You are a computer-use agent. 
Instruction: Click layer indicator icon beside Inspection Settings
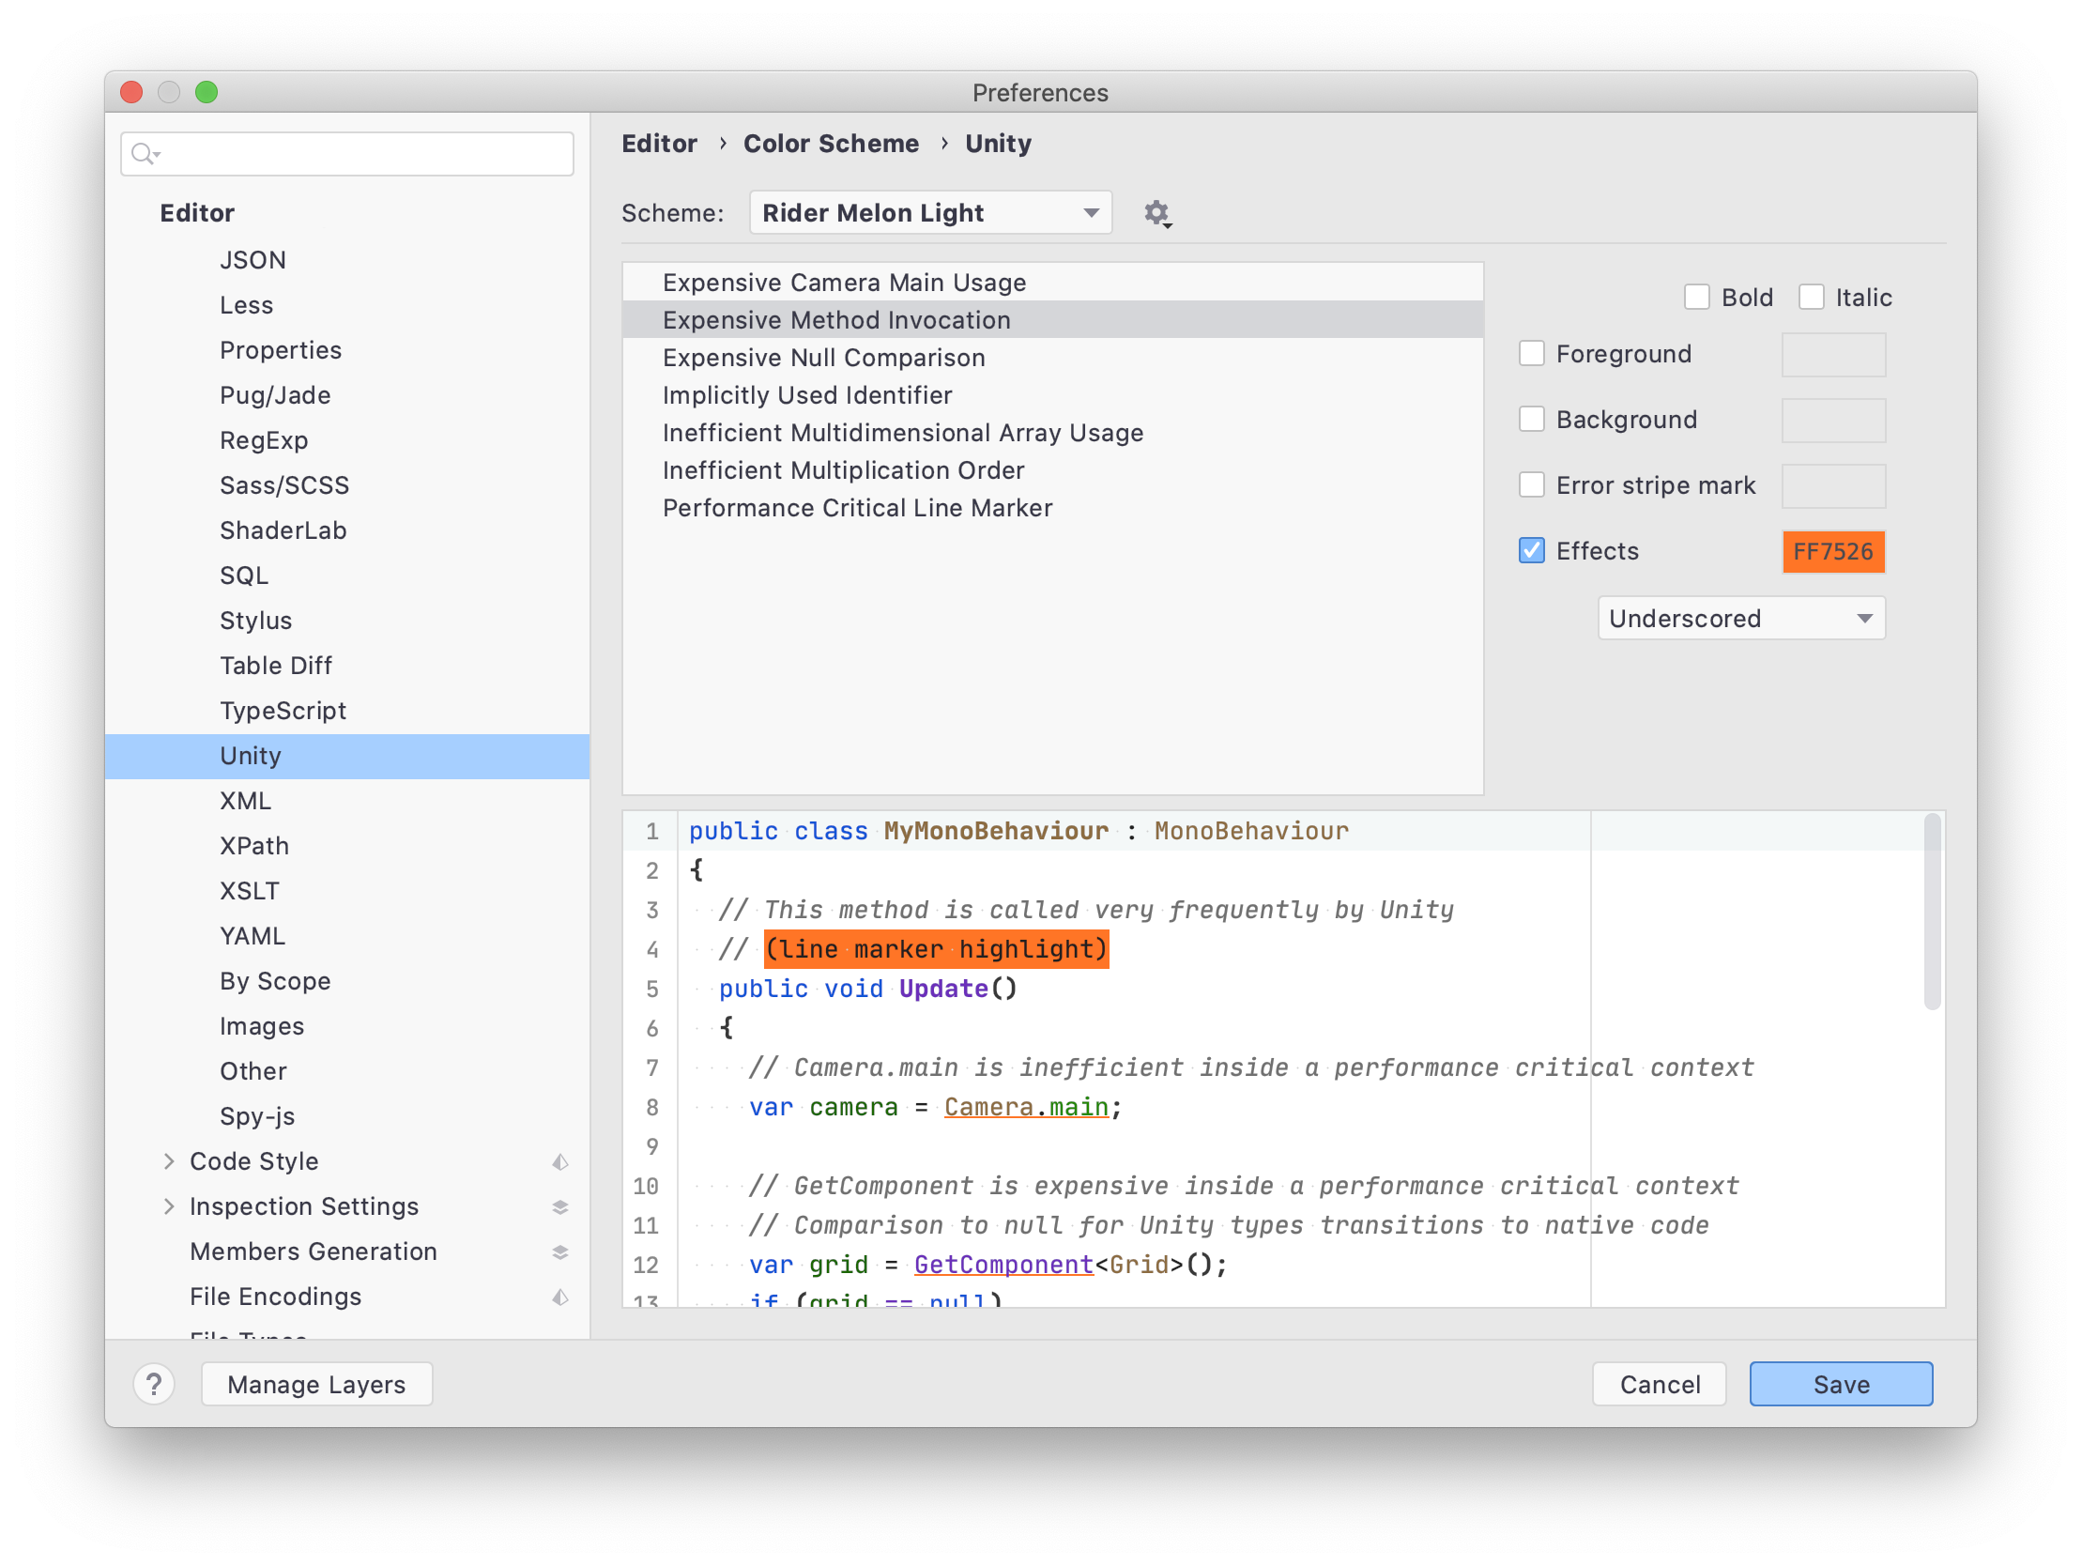(x=560, y=1207)
